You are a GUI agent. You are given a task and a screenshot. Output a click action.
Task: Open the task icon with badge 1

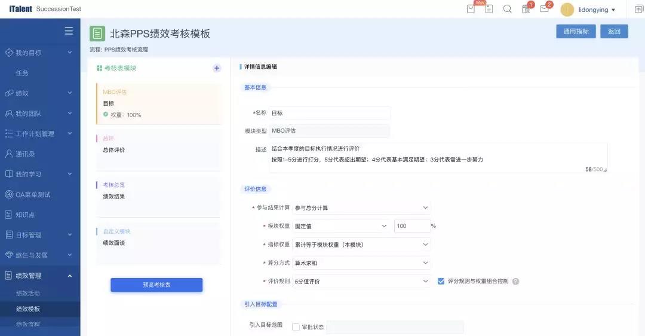coord(526,9)
